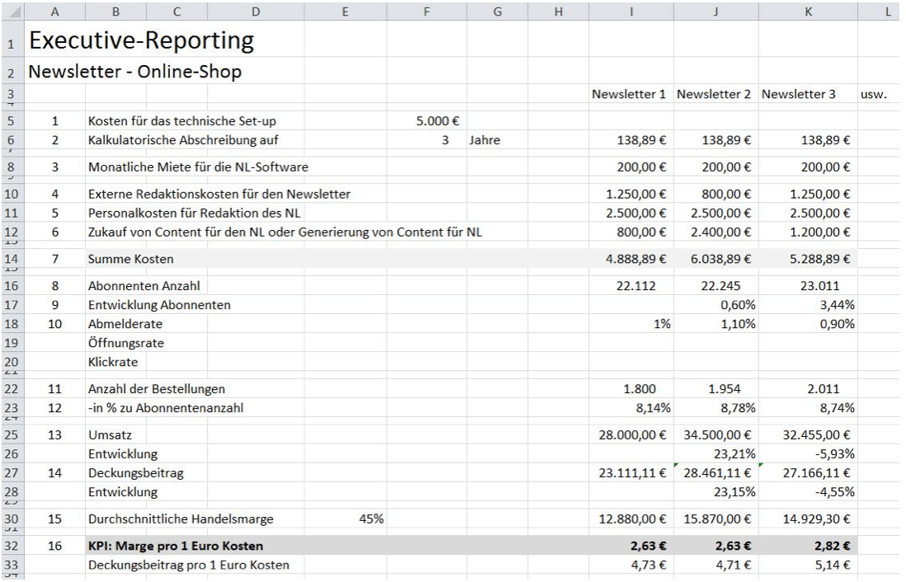This screenshot has height=582, width=906.
Task: Select row header 14
Action: pos(12,259)
